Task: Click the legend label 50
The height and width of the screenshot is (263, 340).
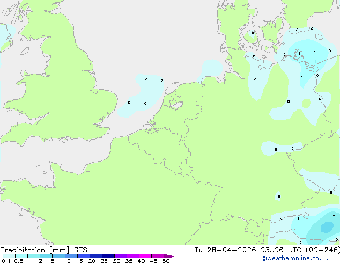Action: tap(166, 261)
